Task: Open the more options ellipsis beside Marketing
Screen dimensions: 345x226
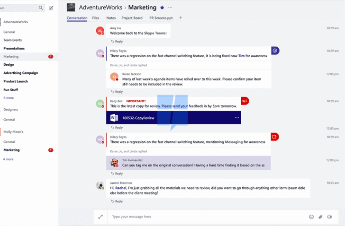Action: (170, 8)
